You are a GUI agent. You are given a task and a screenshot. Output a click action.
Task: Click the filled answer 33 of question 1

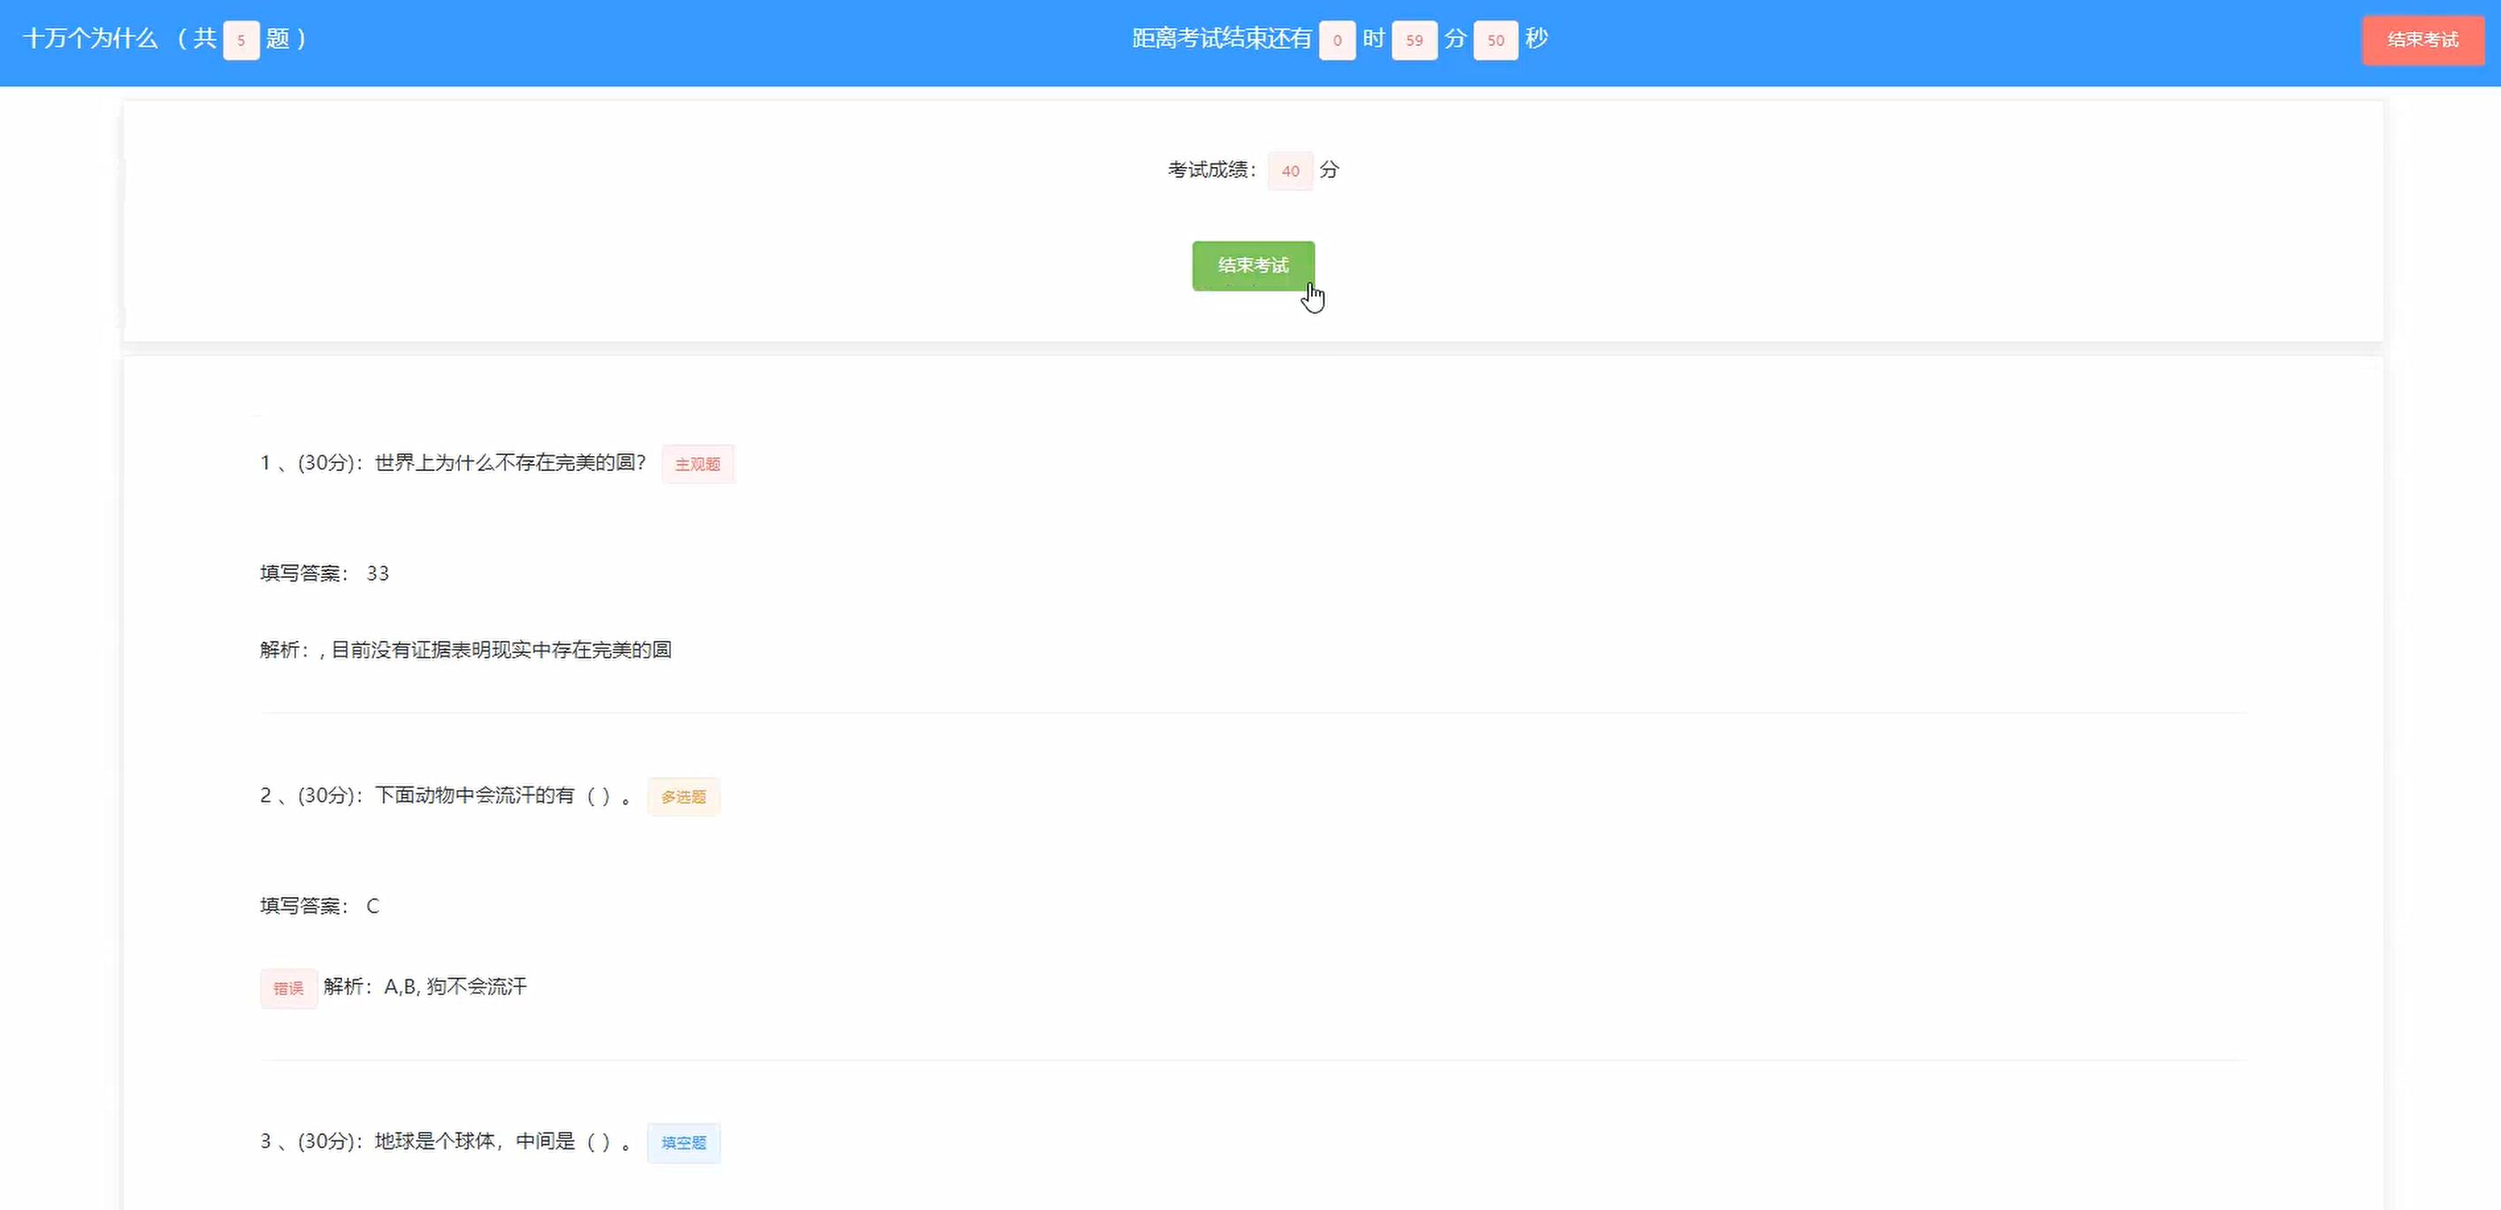point(377,574)
